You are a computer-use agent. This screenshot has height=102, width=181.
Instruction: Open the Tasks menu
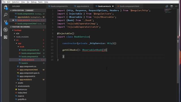40,2
